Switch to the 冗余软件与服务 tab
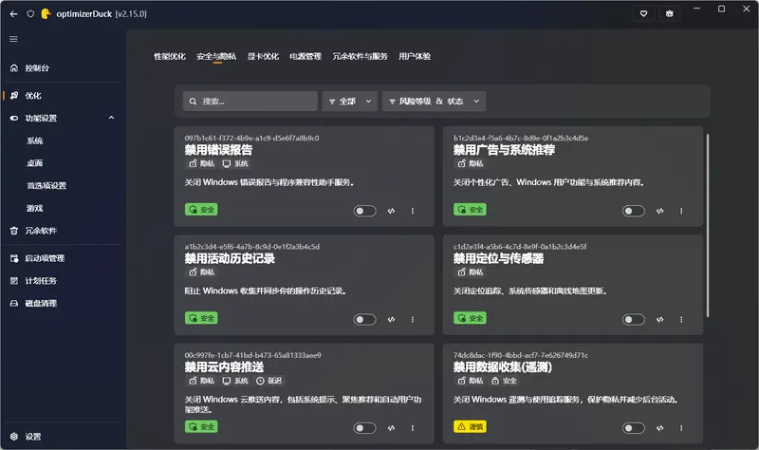The image size is (759, 450). pos(360,56)
